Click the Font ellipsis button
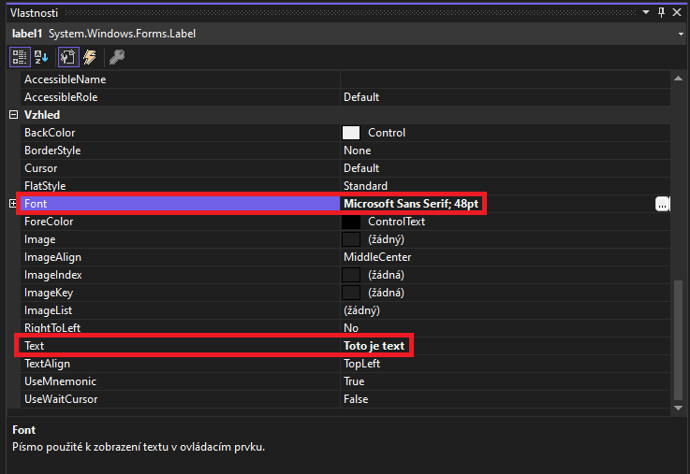This screenshot has width=690, height=474. click(x=662, y=204)
